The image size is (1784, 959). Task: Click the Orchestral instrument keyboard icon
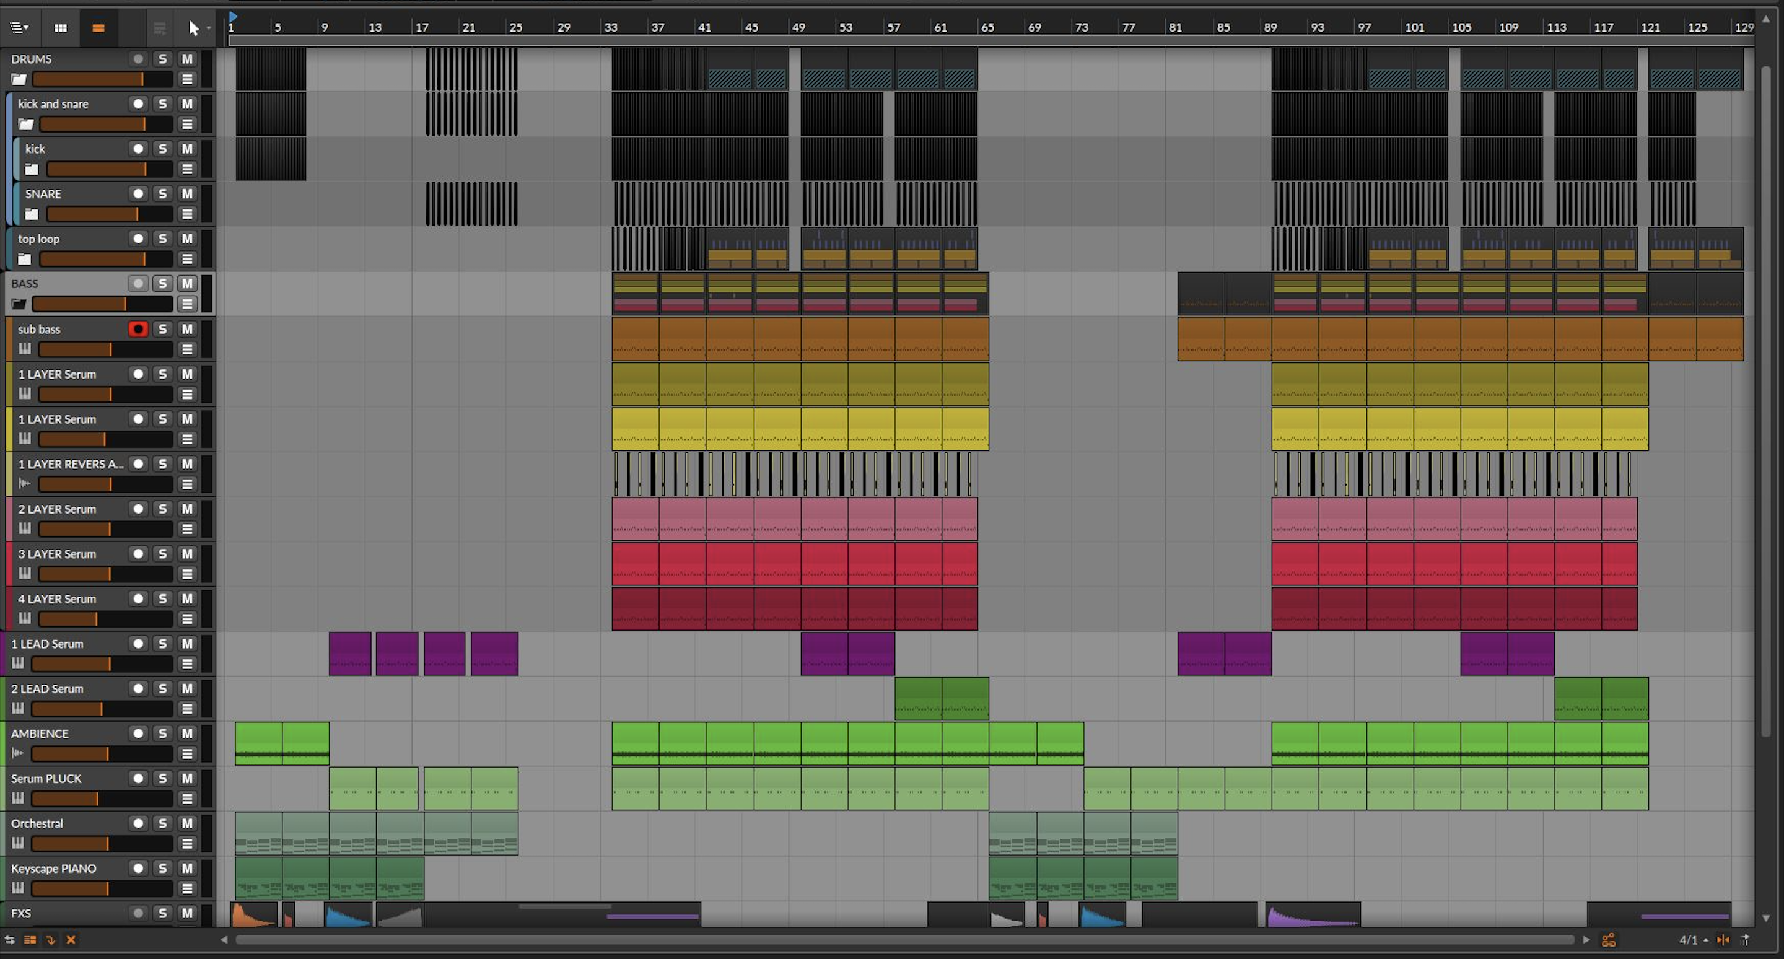(18, 843)
